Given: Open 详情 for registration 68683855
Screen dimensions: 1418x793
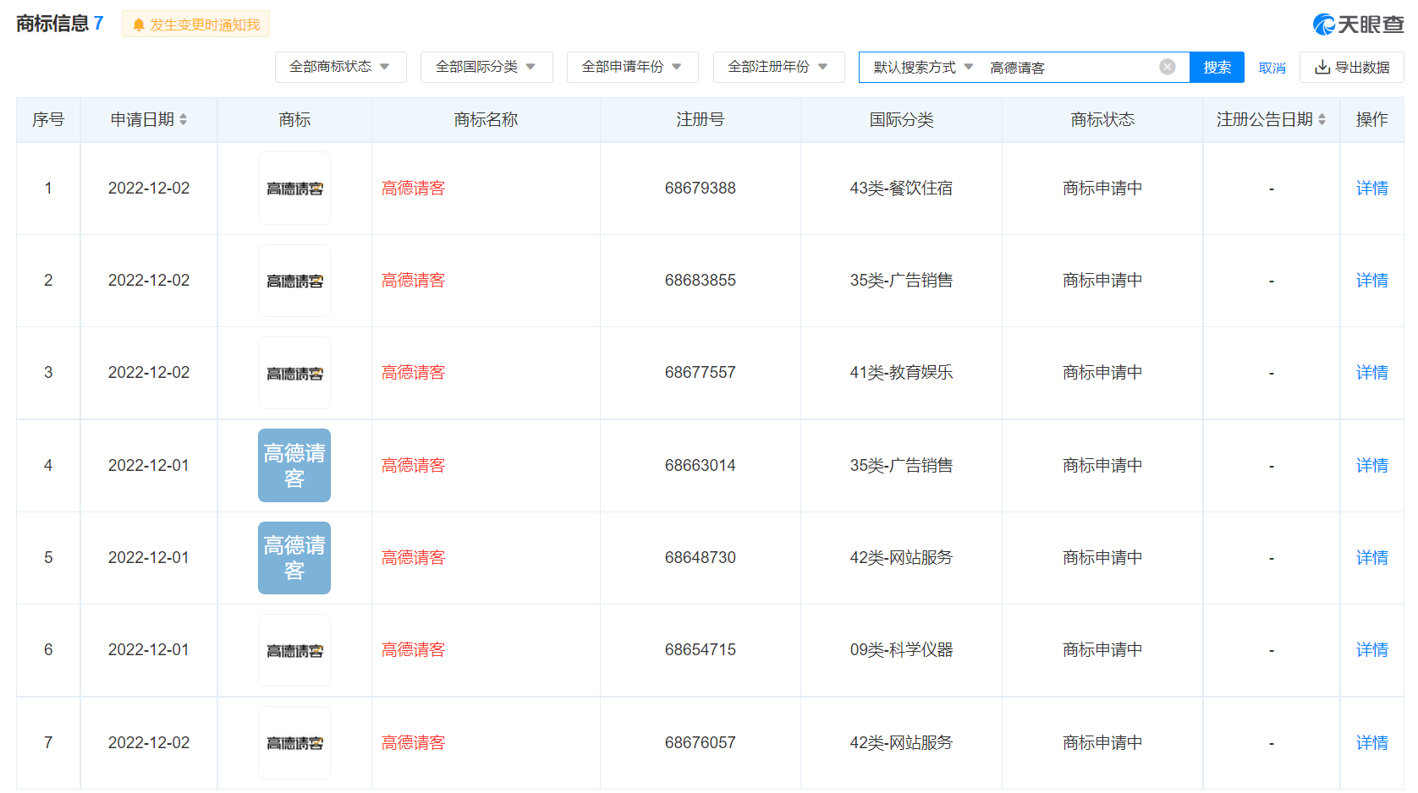Looking at the screenshot, I should (x=1371, y=281).
